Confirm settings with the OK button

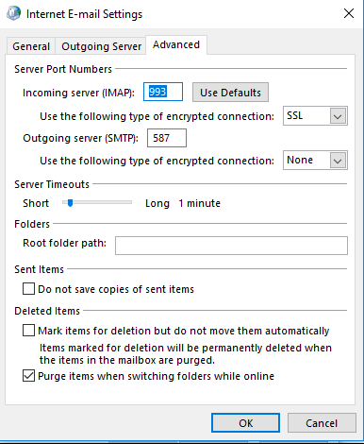point(245,423)
